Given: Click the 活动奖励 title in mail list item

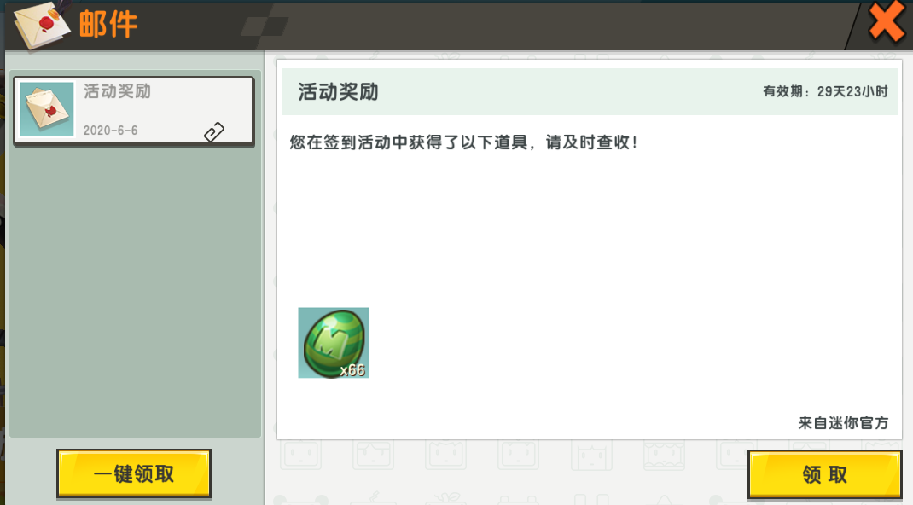Looking at the screenshot, I should point(117,91).
